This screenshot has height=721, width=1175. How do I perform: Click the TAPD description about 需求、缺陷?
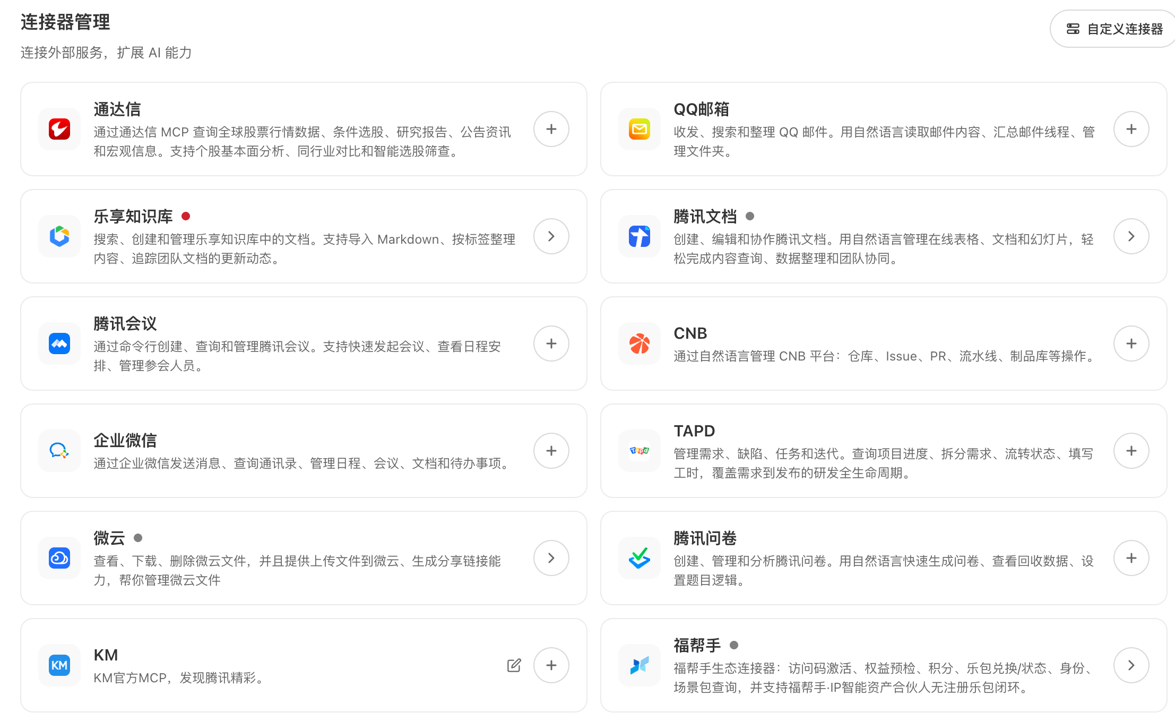[884, 463]
